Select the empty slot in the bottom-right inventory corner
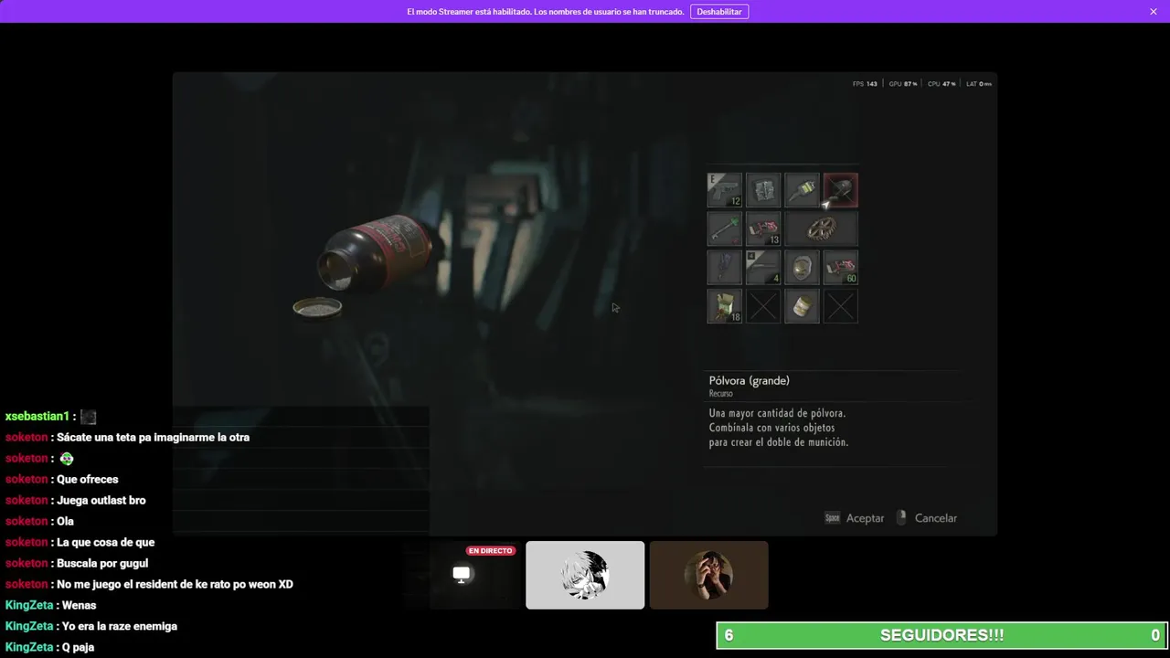1170x658 pixels. pos(840,306)
